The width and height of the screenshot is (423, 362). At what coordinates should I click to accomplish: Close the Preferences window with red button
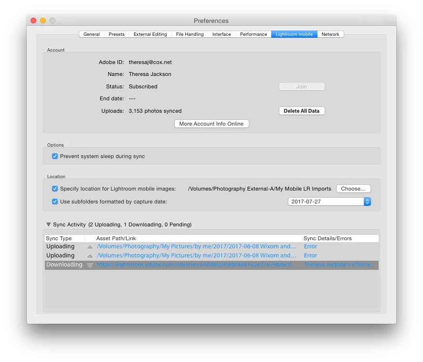coord(33,21)
